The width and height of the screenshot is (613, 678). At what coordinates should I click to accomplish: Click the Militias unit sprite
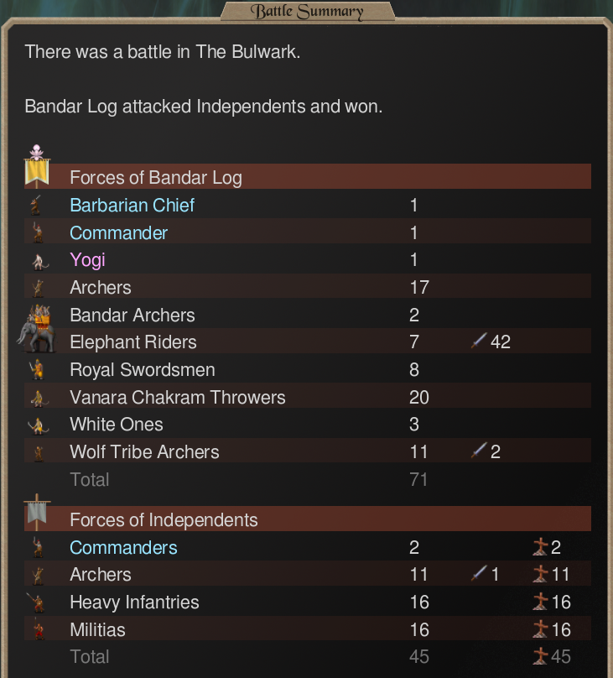[39, 629]
